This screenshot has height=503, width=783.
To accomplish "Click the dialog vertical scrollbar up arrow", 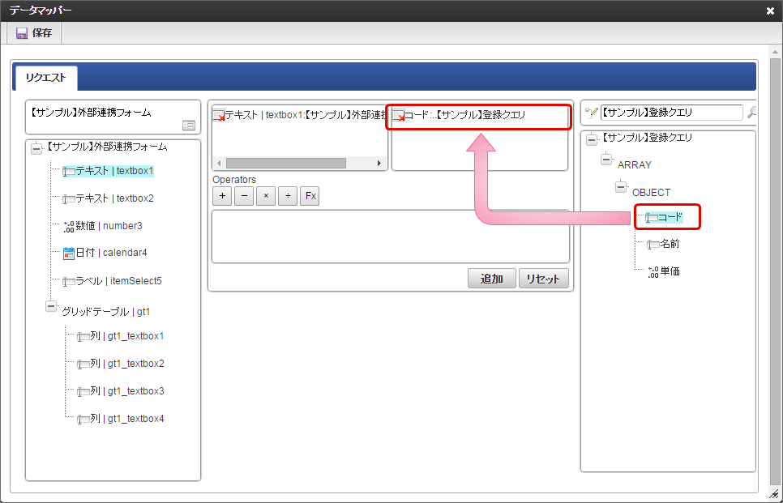I will click(x=775, y=51).
